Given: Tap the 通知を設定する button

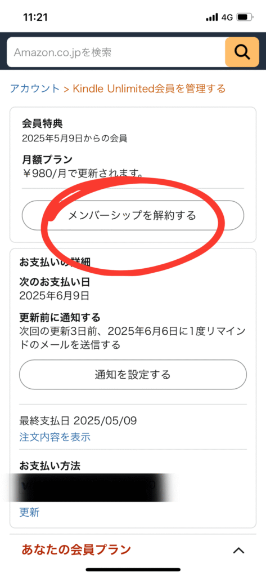Looking at the screenshot, I should pos(133,375).
